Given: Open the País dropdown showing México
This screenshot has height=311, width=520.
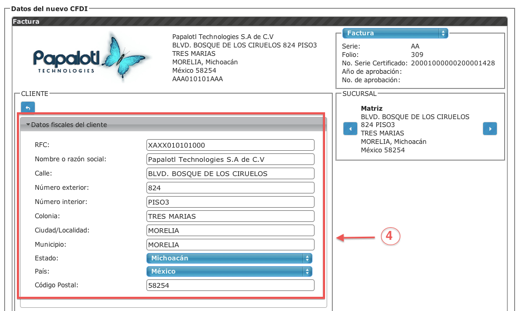Looking at the screenshot, I should coord(229,271).
